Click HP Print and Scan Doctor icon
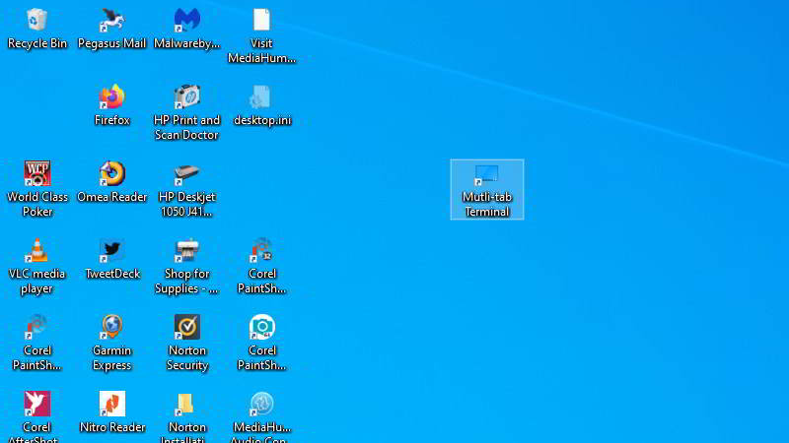The image size is (789, 443). [x=186, y=96]
